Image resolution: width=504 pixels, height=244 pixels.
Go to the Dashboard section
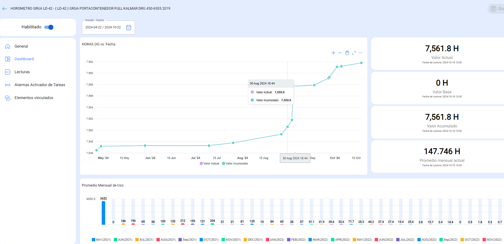pyautogui.click(x=24, y=59)
